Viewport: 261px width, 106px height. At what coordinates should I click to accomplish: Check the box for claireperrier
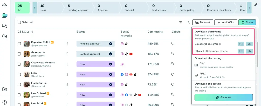(19, 54)
